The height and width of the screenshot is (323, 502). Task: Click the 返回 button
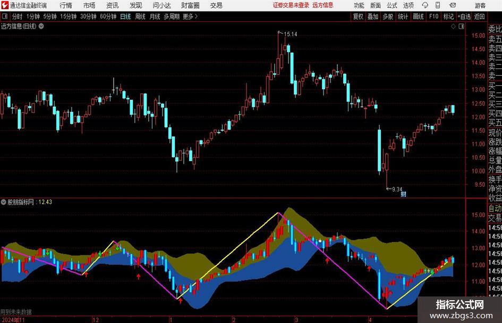point(479,16)
